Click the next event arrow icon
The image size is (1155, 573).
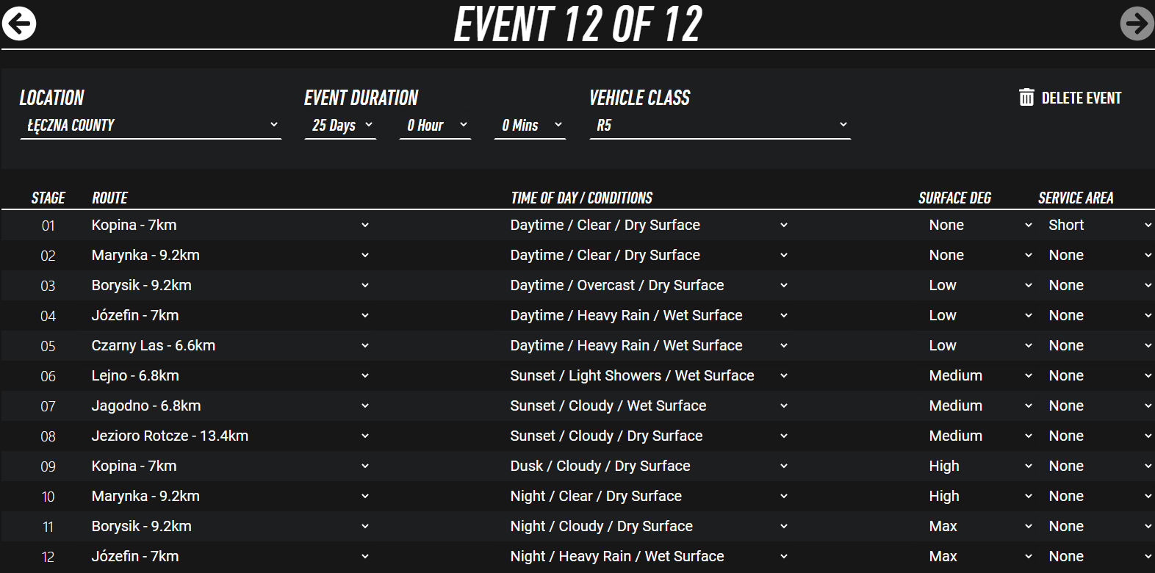coord(1137,24)
